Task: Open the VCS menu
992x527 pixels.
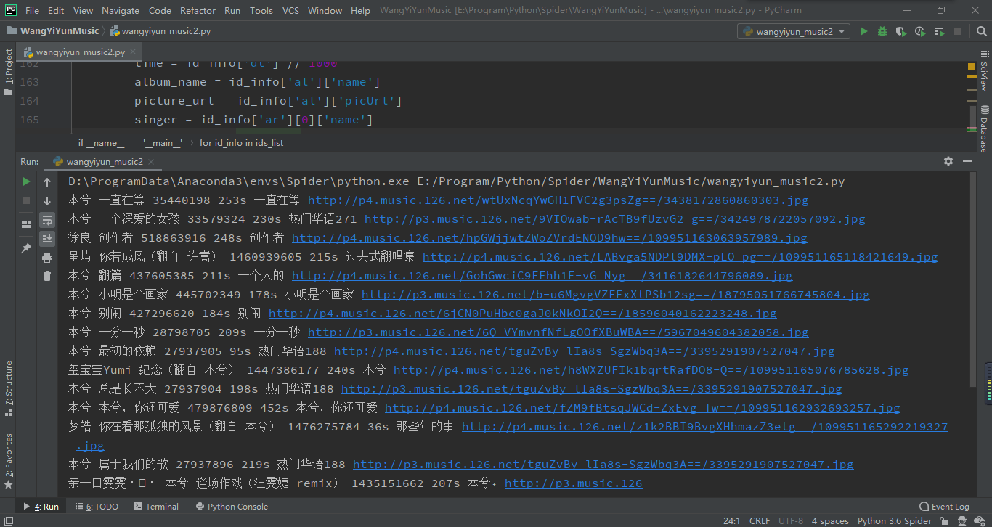Action: tap(290, 10)
